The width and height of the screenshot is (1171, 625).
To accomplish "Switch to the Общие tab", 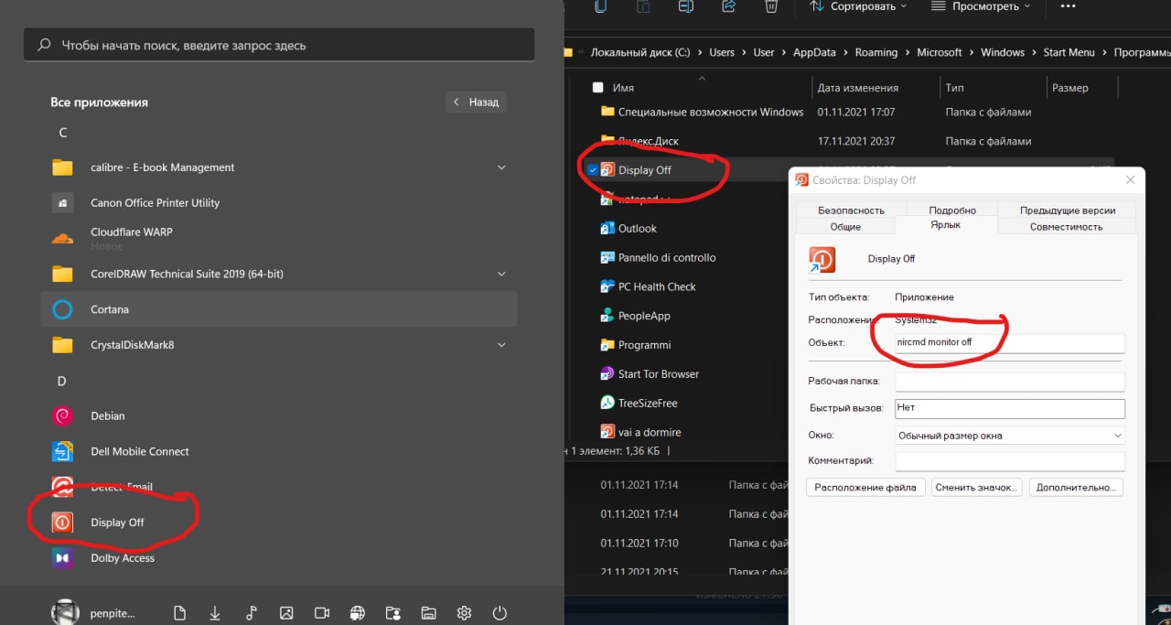I will point(845,227).
